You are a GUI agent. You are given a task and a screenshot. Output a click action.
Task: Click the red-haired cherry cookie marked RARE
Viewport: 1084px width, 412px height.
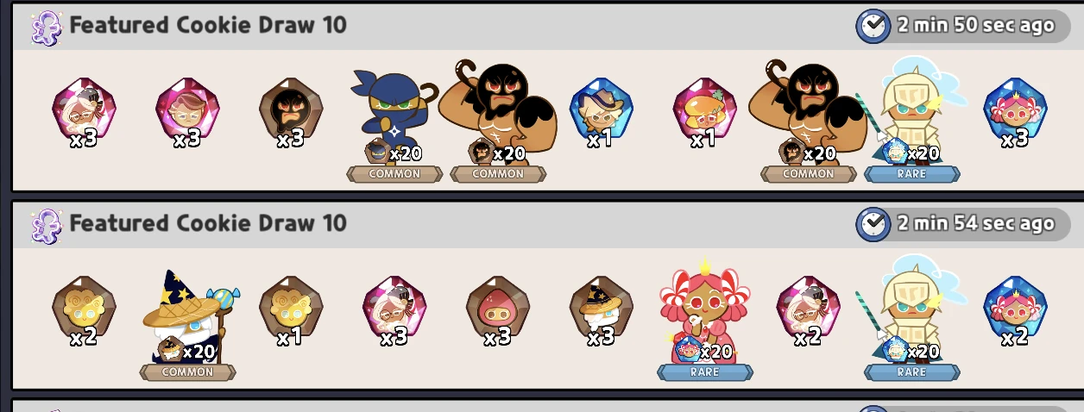pos(704,310)
